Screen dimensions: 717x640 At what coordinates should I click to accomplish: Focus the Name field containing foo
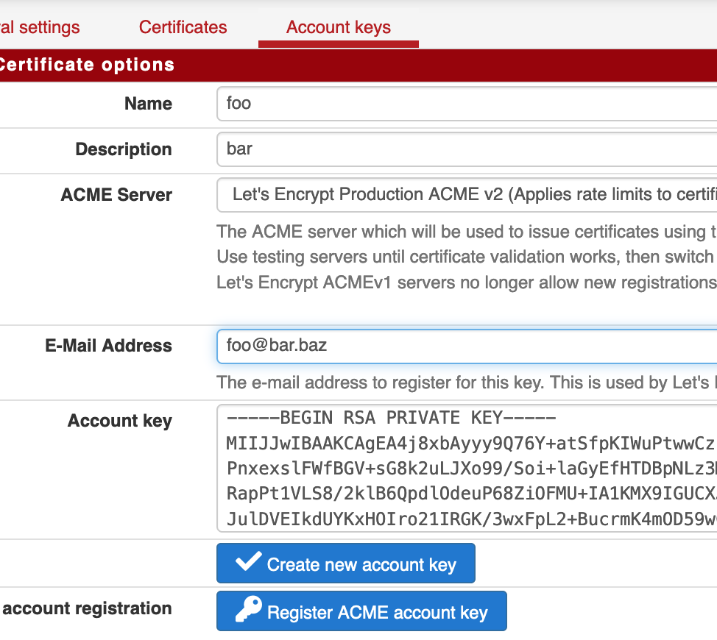pyautogui.click(x=467, y=104)
